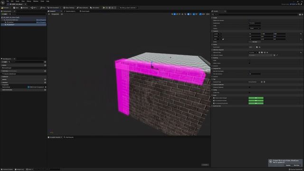Click the third green event add button

256,104
